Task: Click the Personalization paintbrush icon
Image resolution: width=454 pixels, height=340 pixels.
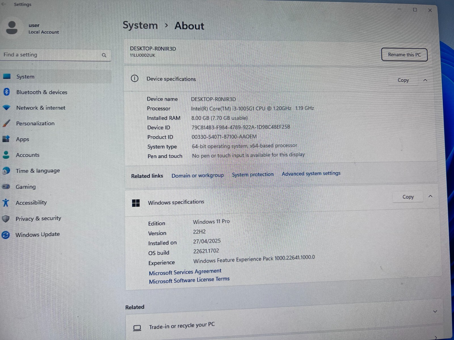Action: (6, 123)
